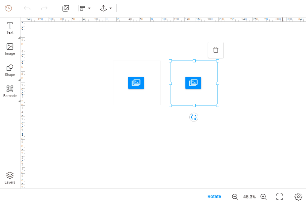Click bottom-right resize handle of selected frame
306x204 pixels.
[x=217, y=106]
